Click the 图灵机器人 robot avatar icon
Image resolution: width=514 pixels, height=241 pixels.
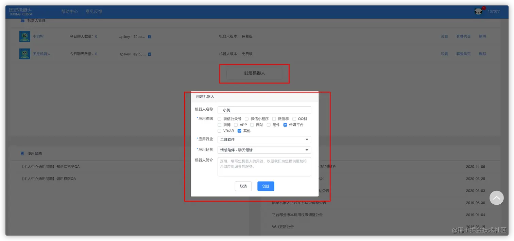(24, 54)
